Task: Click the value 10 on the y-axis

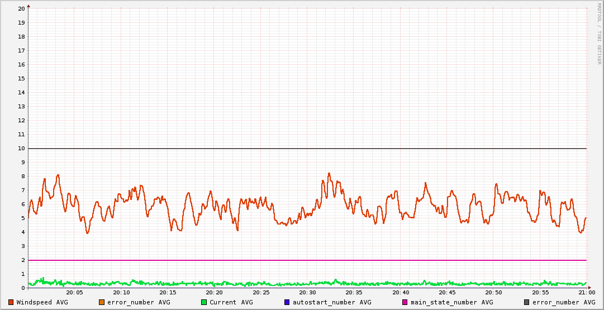Action: (x=21, y=149)
